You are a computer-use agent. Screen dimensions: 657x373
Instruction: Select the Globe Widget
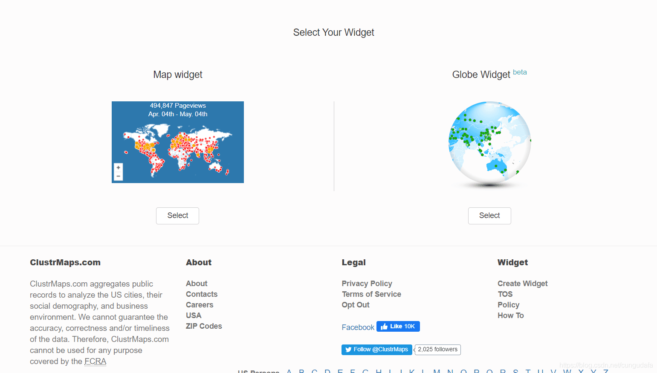pyautogui.click(x=489, y=216)
